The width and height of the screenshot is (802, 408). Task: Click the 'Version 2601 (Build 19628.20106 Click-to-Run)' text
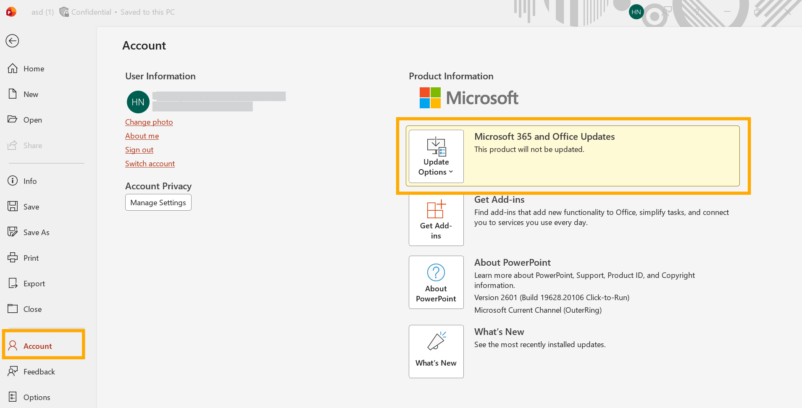coord(552,297)
